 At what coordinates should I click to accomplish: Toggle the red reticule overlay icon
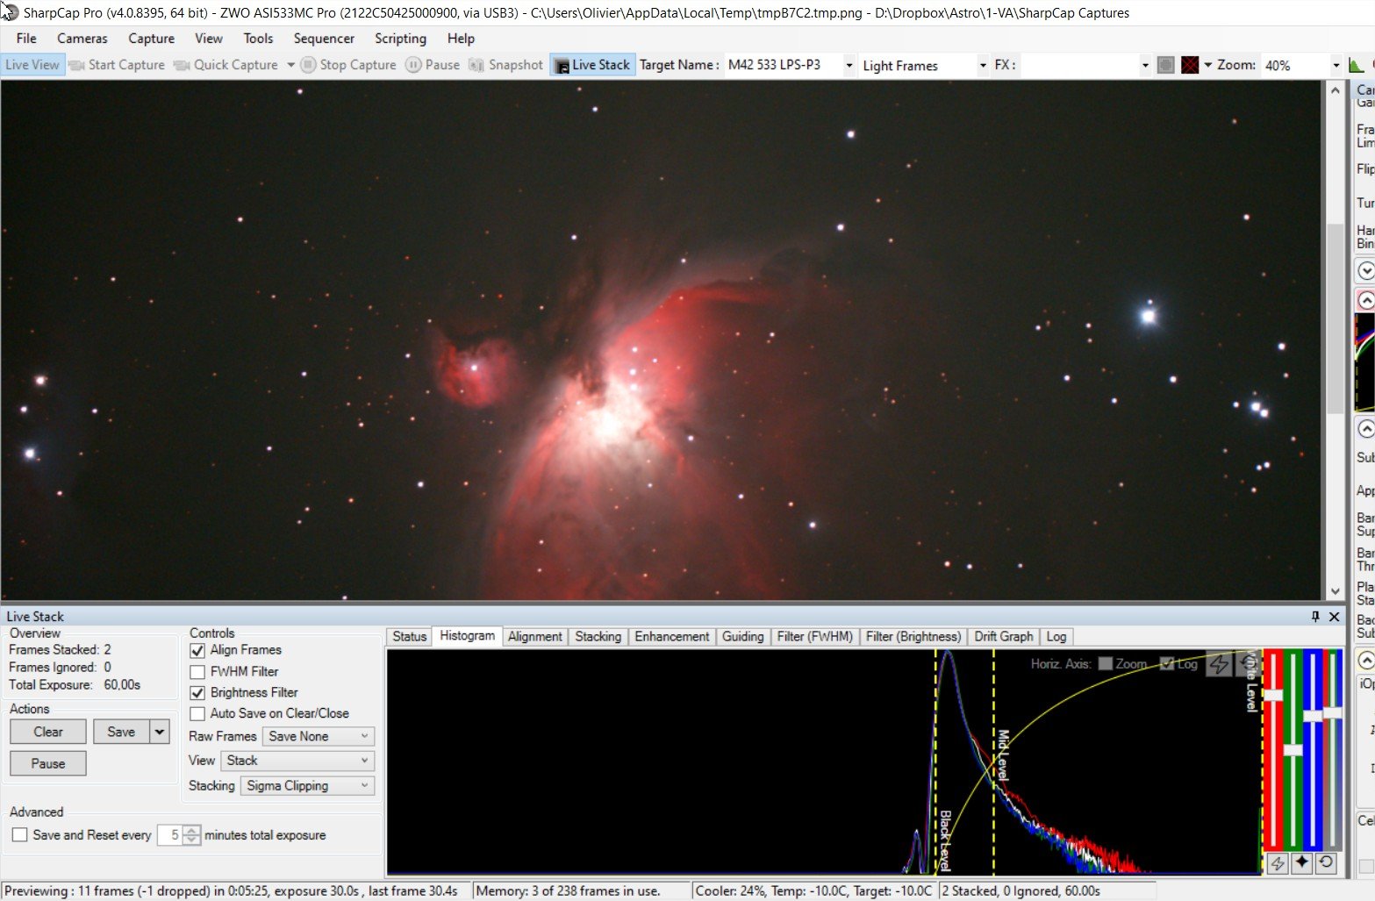[1190, 65]
